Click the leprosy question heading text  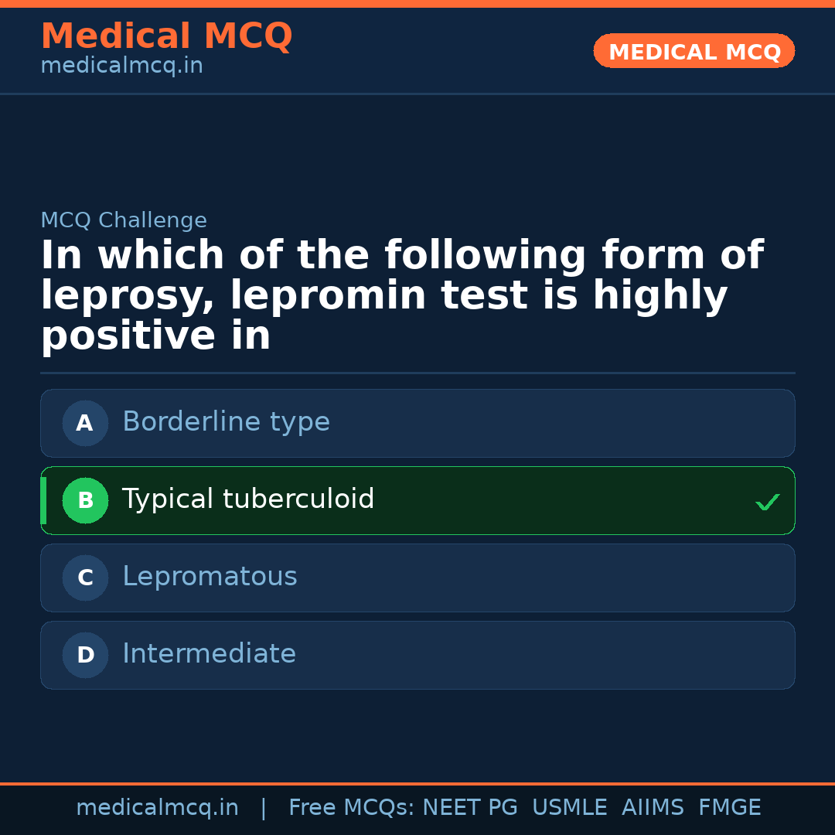click(x=402, y=295)
